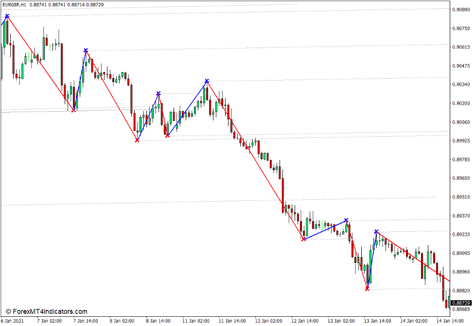Click the red X marker at the 13 Jan 14:00 bottom

[x=366, y=290]
